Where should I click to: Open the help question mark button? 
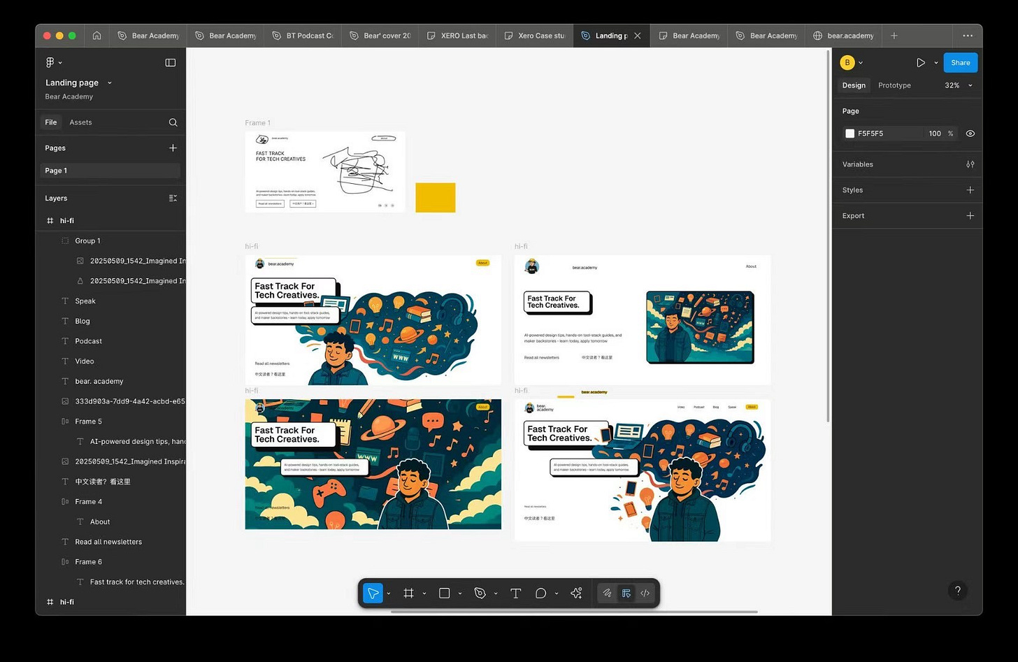958,590
